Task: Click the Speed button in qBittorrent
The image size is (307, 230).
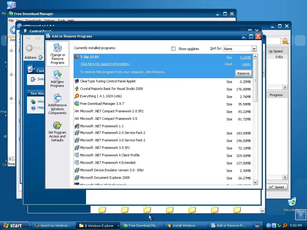Action: (x=276, y=187)
